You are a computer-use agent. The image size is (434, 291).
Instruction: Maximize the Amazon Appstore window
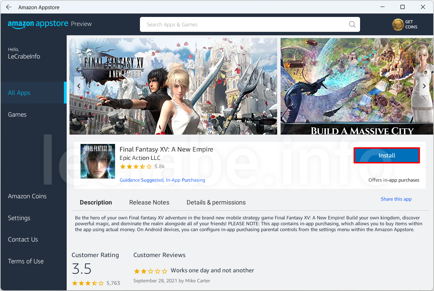[x=403, y=7]
